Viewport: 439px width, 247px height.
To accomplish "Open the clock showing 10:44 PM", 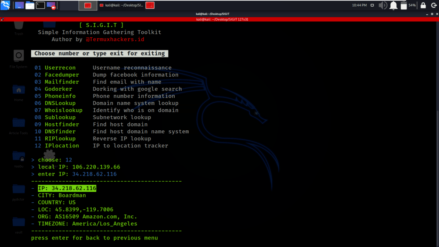I will coord(359,5).
